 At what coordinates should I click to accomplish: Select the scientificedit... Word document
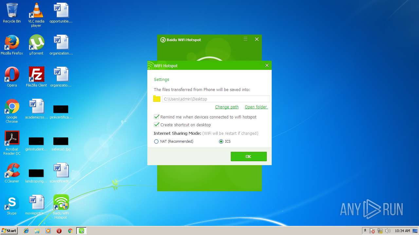point(61,173)
